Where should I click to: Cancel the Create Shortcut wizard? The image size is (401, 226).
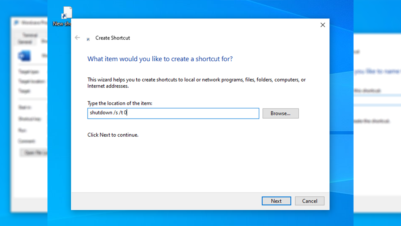[x=309, y=201]
